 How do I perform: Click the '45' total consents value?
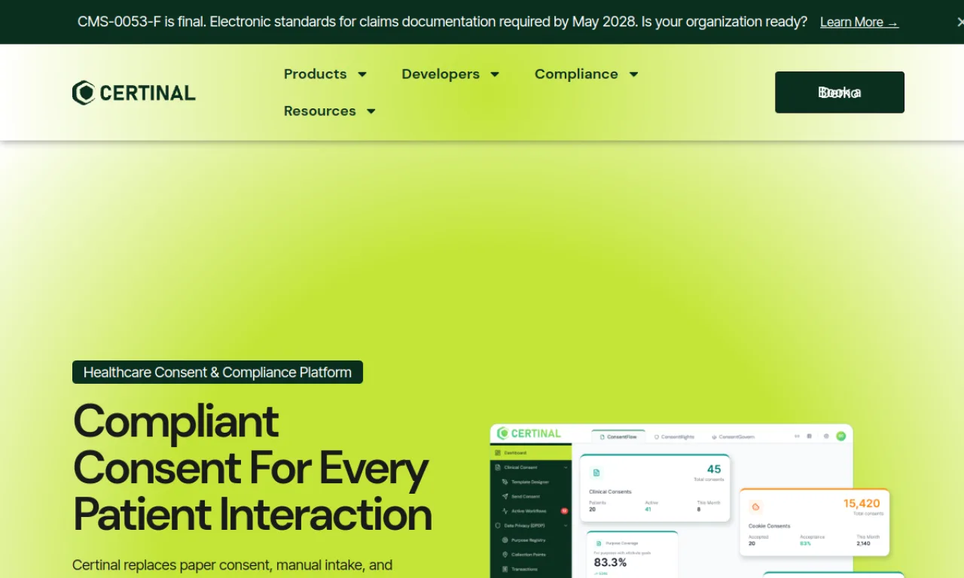pos(714,469)
